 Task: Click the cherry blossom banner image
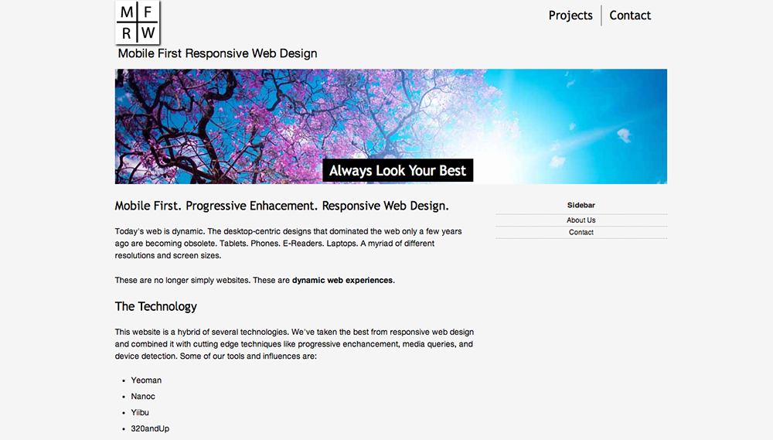coord(391,126)
